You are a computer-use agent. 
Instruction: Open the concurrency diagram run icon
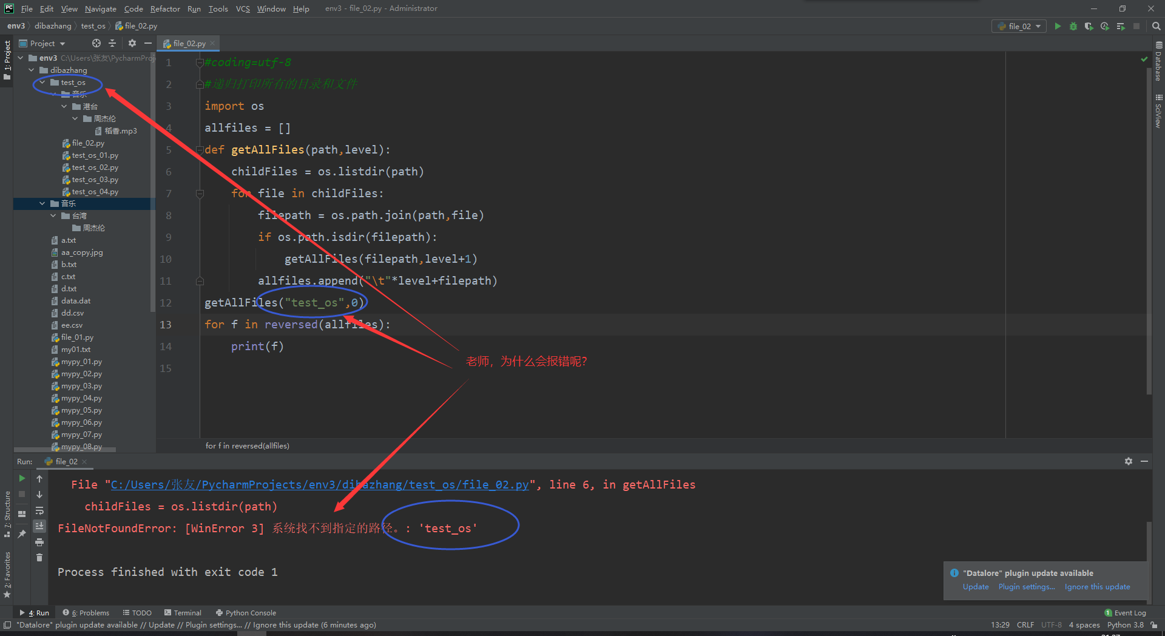pyautogui.click(x=1121, y=26)
